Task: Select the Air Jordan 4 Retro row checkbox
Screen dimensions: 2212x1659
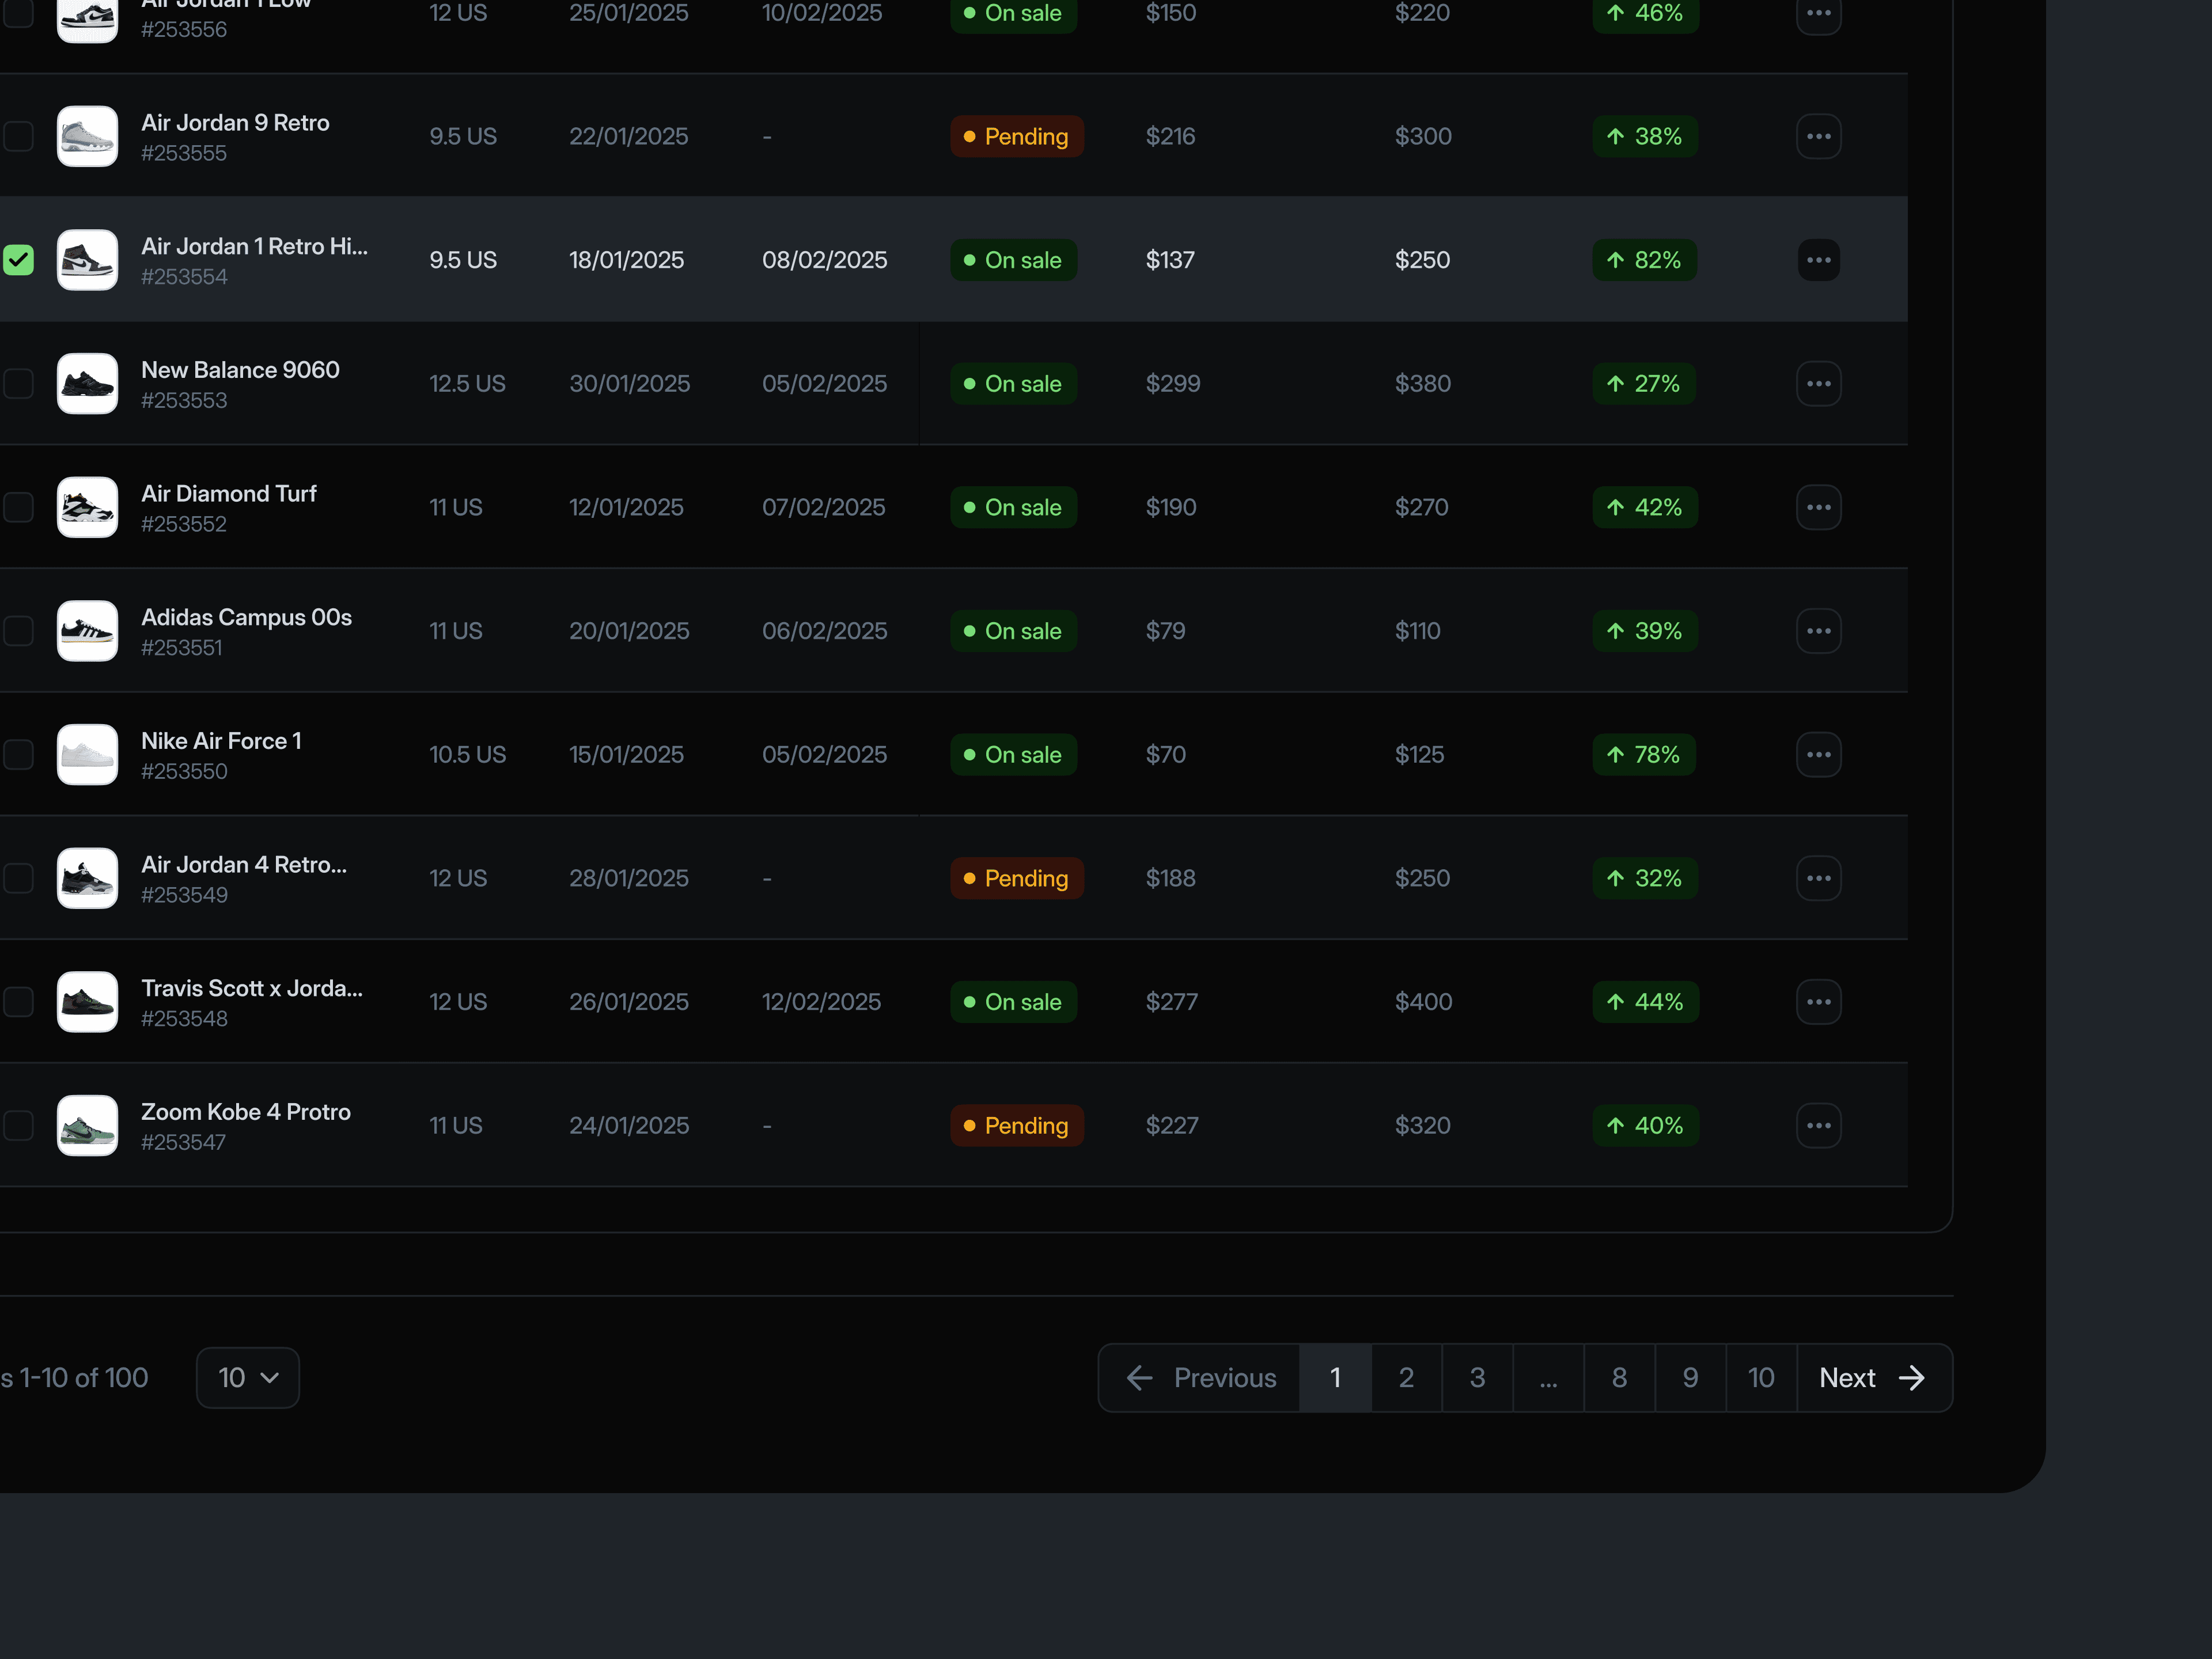Action: tap(18, 878)
